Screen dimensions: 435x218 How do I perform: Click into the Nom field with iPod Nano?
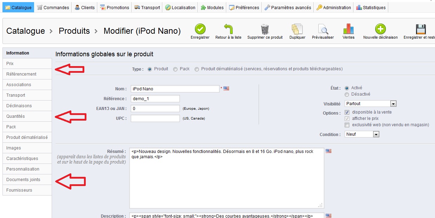[x=175, y=89]
